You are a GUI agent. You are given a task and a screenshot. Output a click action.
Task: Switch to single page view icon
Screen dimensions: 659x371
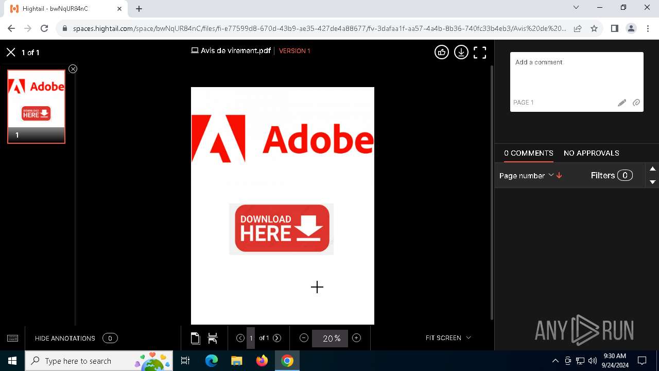pos(195,338)
